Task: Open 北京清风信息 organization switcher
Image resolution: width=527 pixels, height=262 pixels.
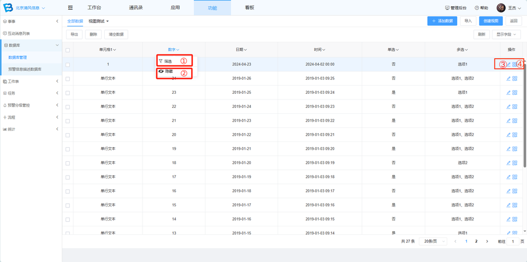Action: coord(30,8)
